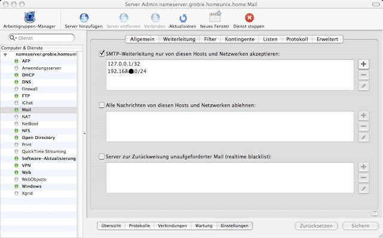Screen dimensions: 383x238
Task: Enable Alle Nachrichten von diesen Hosts ablehnen
Action: [x=102, y=105]
